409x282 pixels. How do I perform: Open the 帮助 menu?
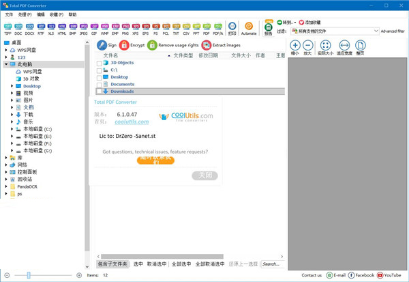[x=72, y=14]
